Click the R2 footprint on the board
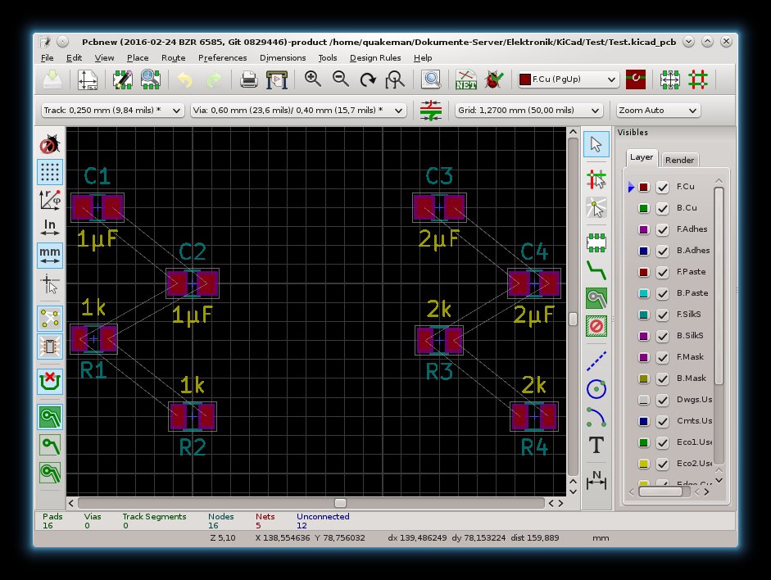This screenshot has height=580, width=771. (x=193, y=416)
